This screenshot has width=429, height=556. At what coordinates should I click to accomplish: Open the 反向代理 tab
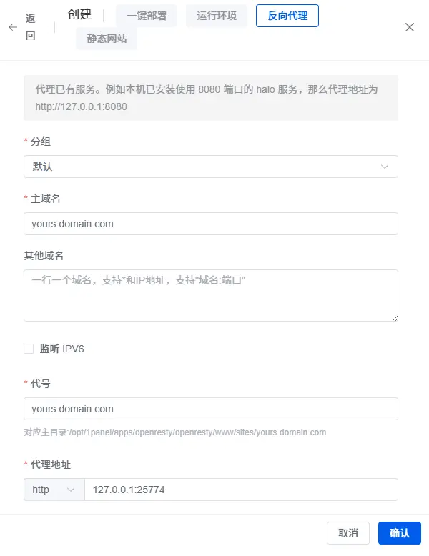tap(287, 16)
